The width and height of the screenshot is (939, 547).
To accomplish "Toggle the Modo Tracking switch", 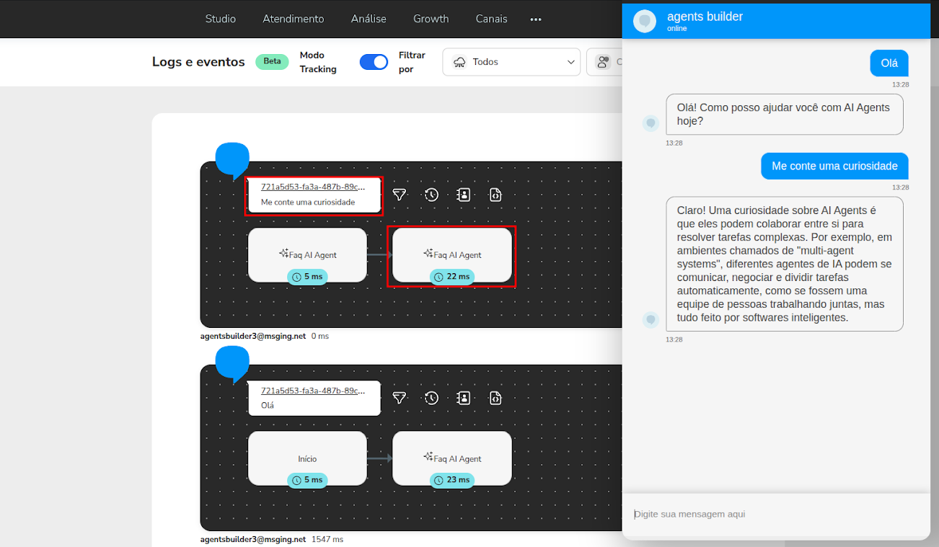I will 374,62.
